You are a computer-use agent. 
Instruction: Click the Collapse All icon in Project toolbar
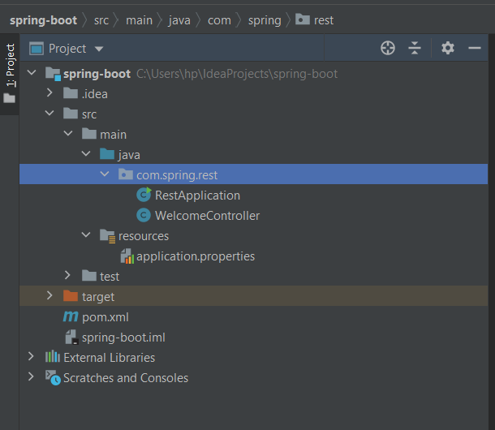tap(415, 49)
